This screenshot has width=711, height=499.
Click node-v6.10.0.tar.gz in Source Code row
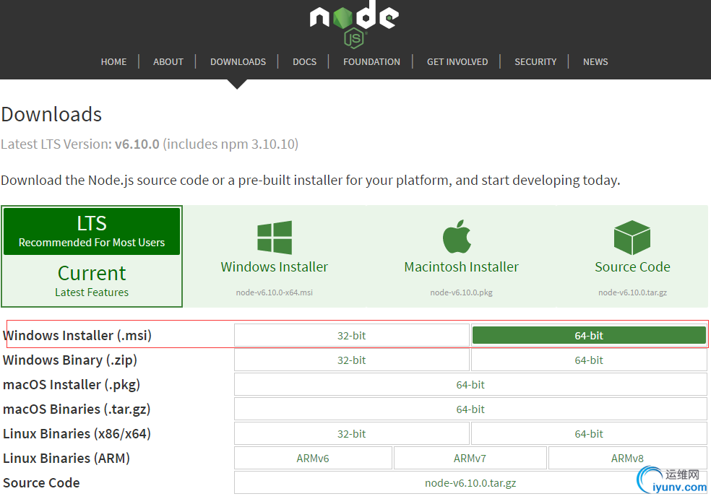click(470, 482)
